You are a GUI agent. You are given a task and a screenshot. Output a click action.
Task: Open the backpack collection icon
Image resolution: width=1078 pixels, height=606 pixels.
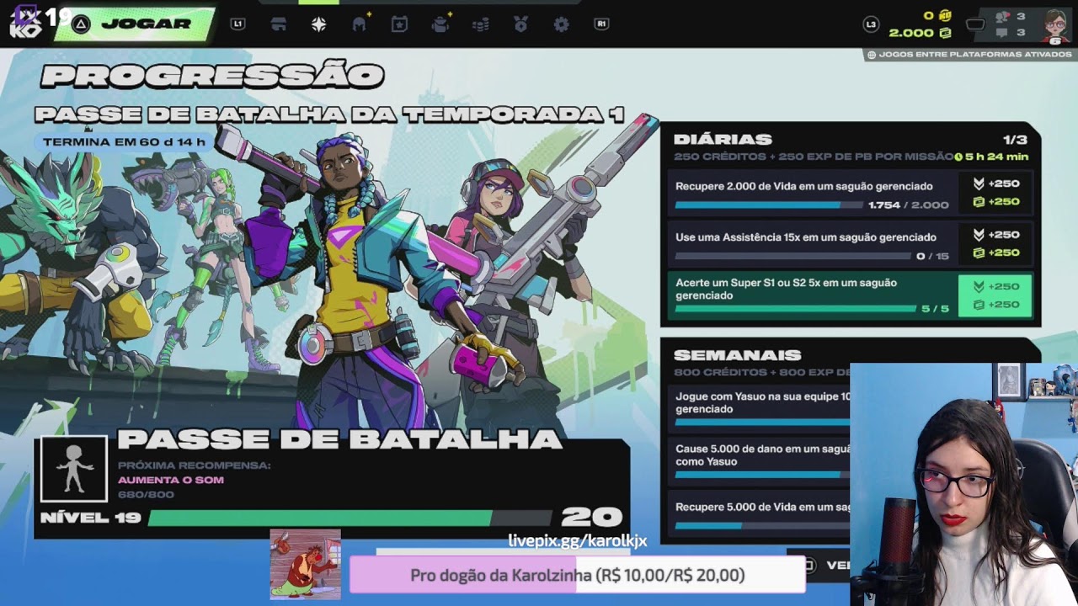click(440, 24)
